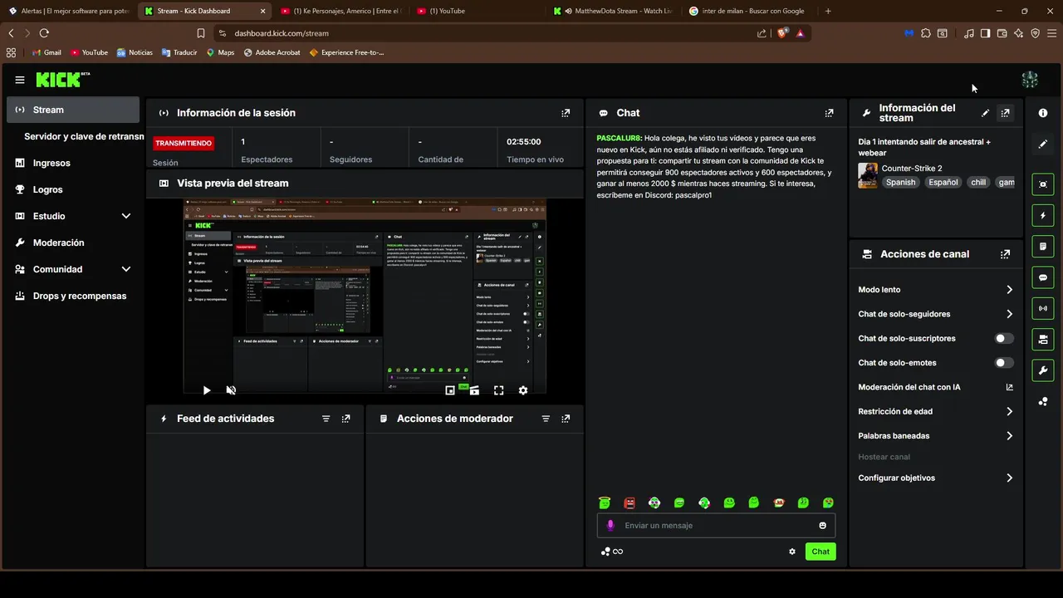This screenshot has height=598, width=1063.
Task: Toggle the lightning activity feed sidebar icon
Action: pos(1043,216)
